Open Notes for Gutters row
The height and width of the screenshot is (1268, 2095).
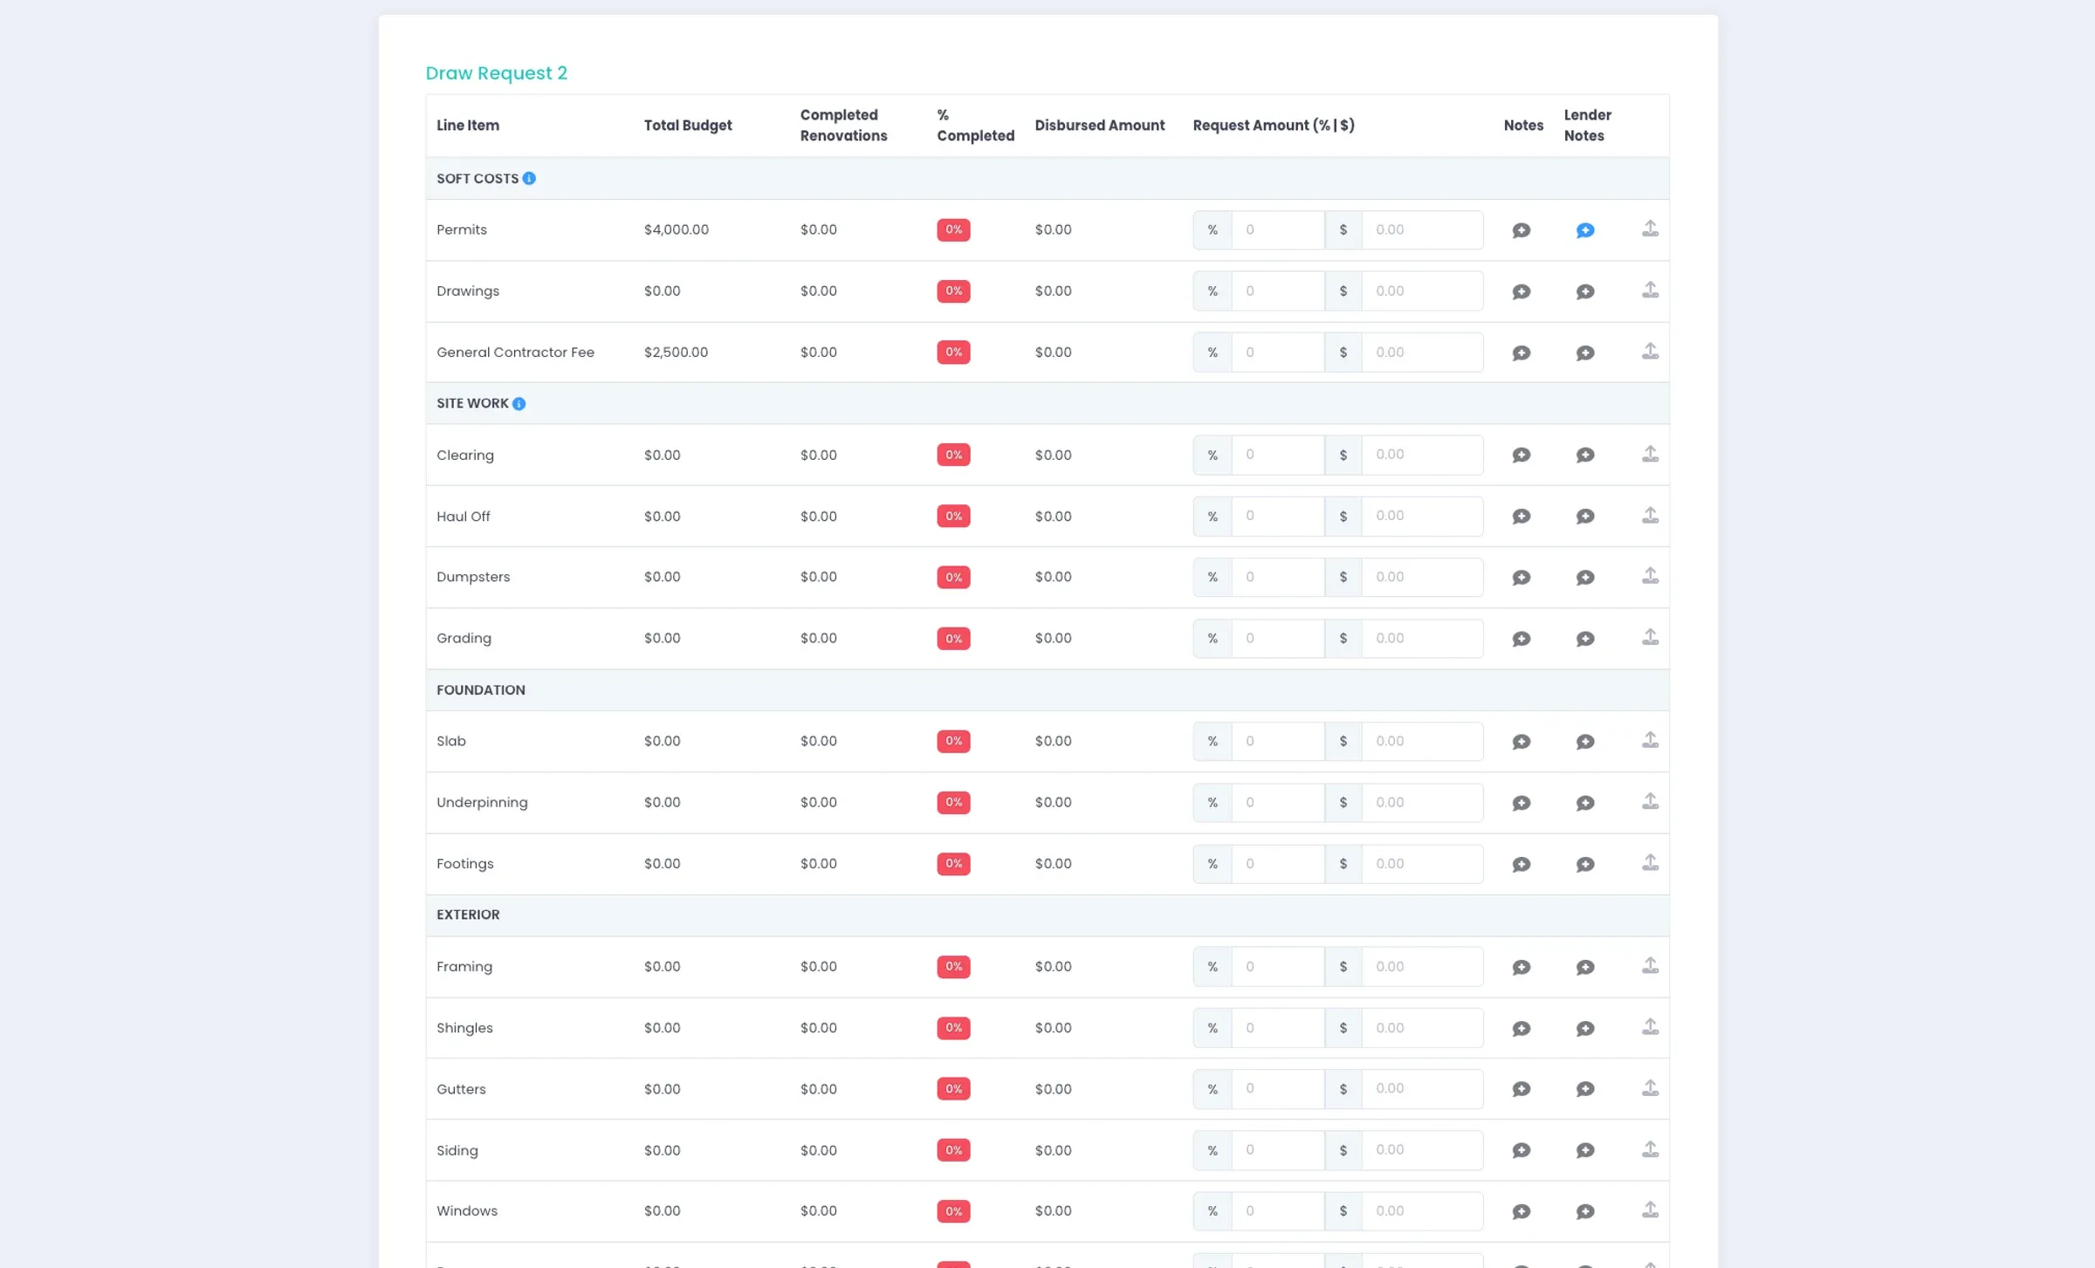point(1521,1089)
